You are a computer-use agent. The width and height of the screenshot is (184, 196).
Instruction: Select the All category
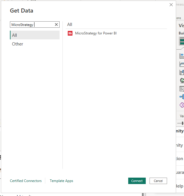(x=35, y=35)
